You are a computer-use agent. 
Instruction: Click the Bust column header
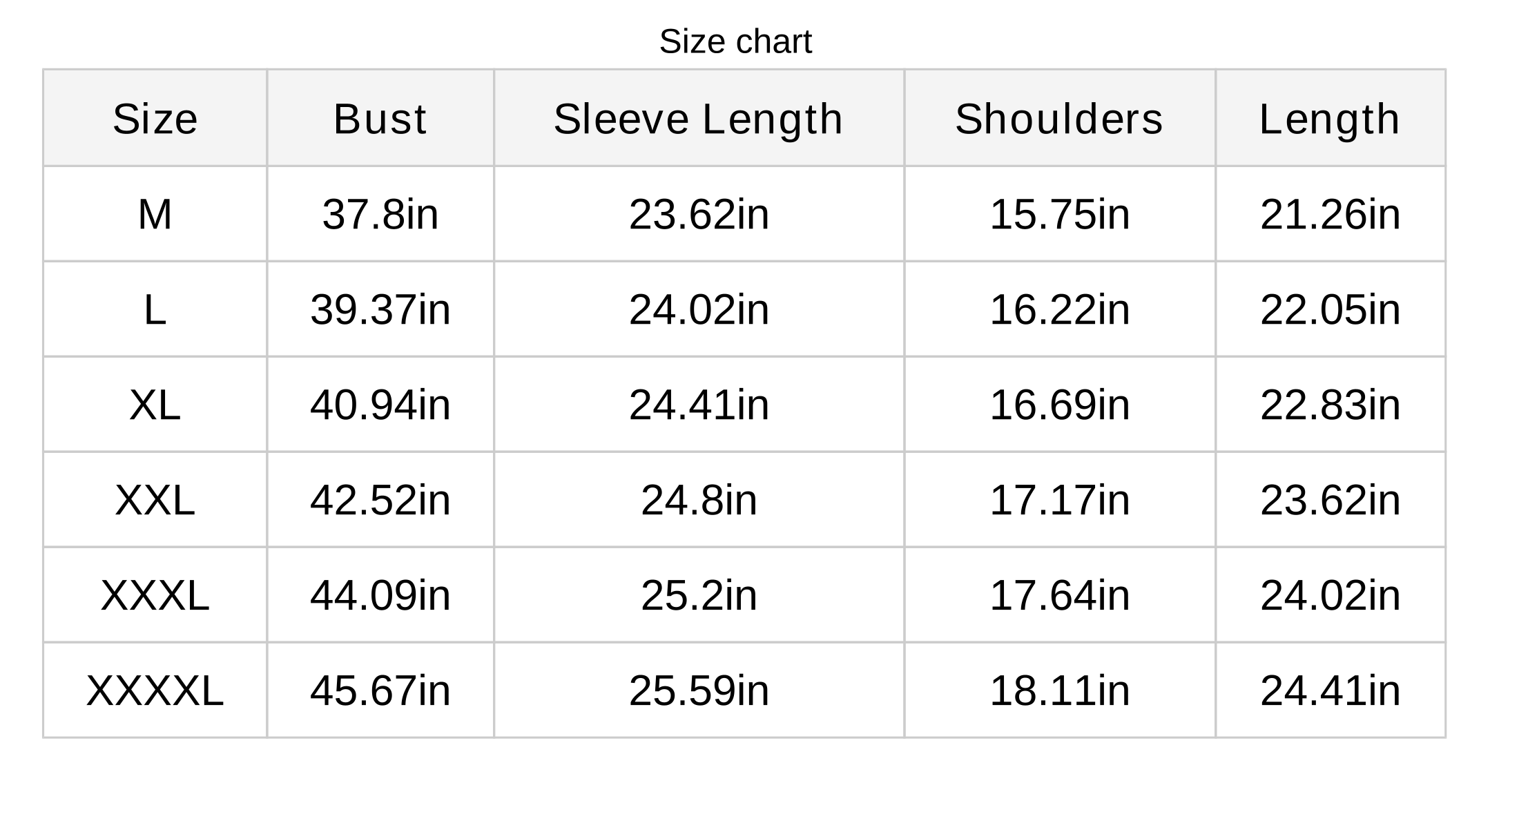(x=380, y=119)
